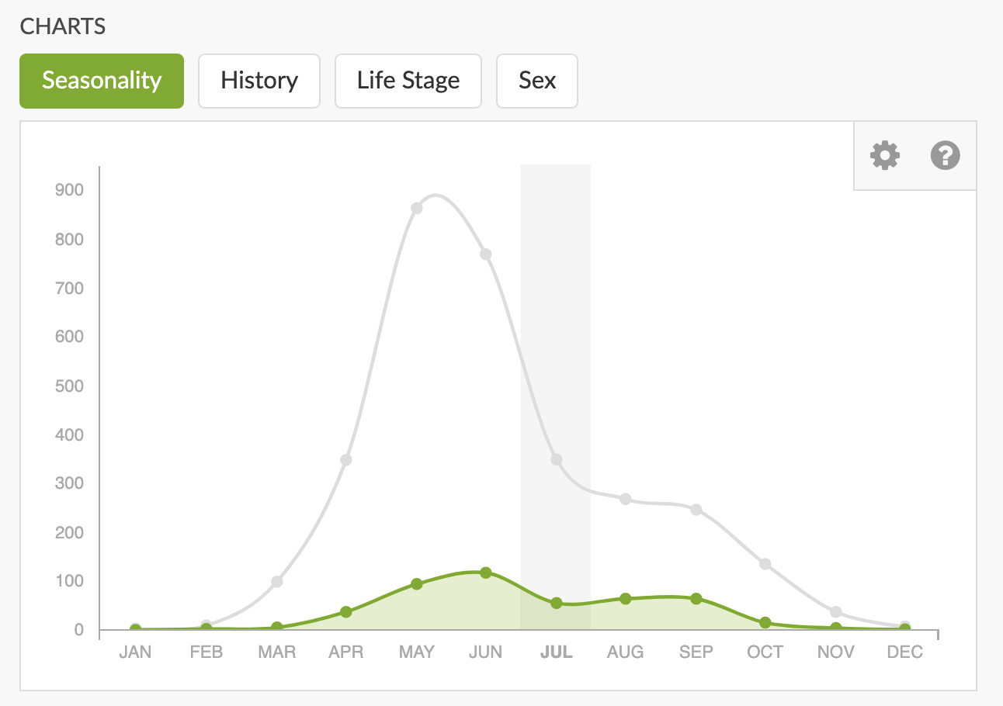
Task: Open the History chart tab
Action: tap(259, 81)
